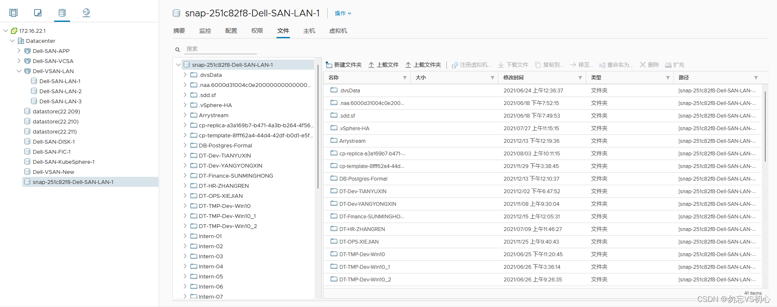
Task: Expand the Arrystream folder in file tree
Action: (185, 115)
